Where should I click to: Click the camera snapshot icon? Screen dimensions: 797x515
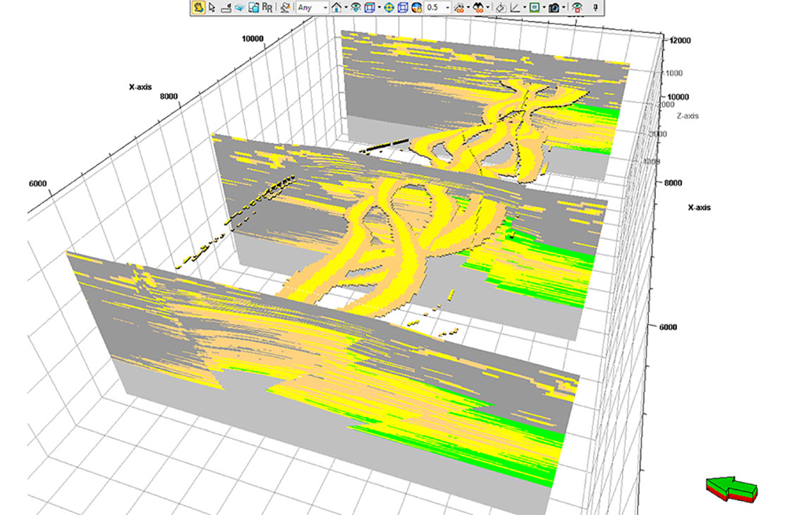(554, 8)
